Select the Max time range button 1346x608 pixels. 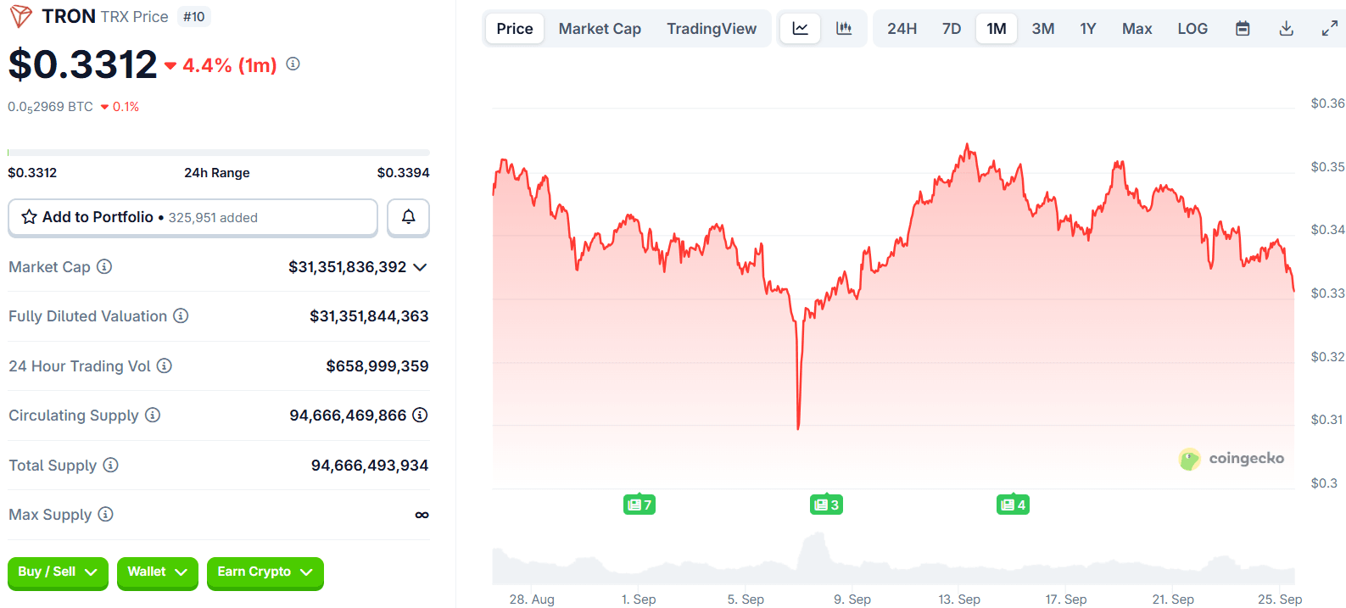[1137, 29]
